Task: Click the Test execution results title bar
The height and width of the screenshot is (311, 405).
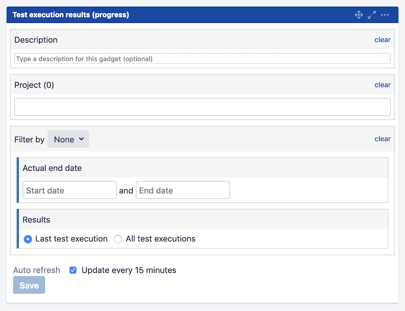Action: [71, 15]
